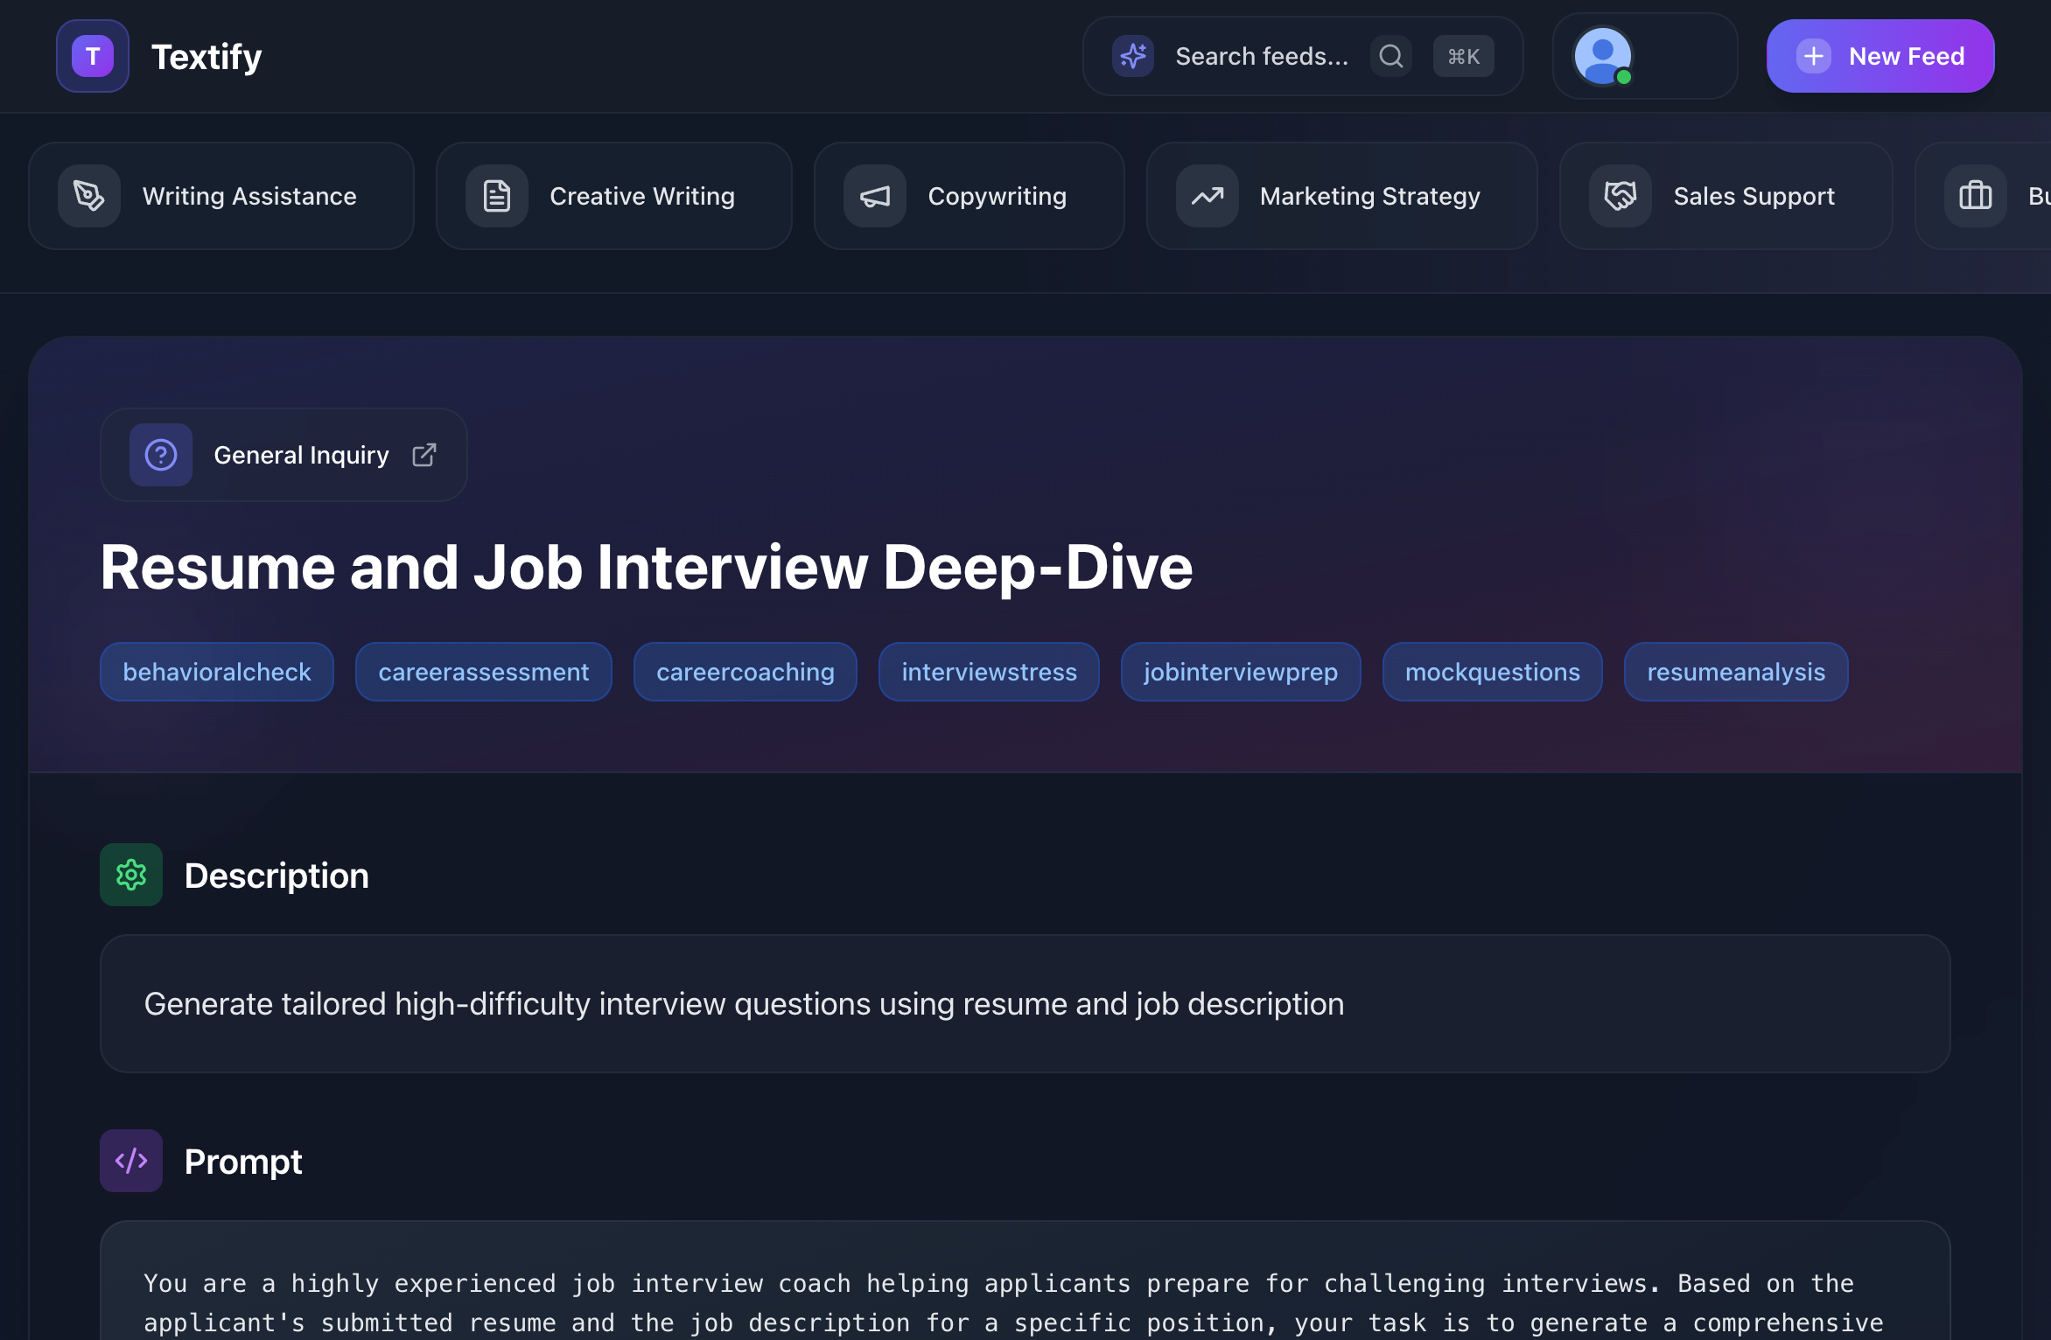Click the purple code brackets Prompt icon
2051x1340 pixels.
(x=131, y=1161)
